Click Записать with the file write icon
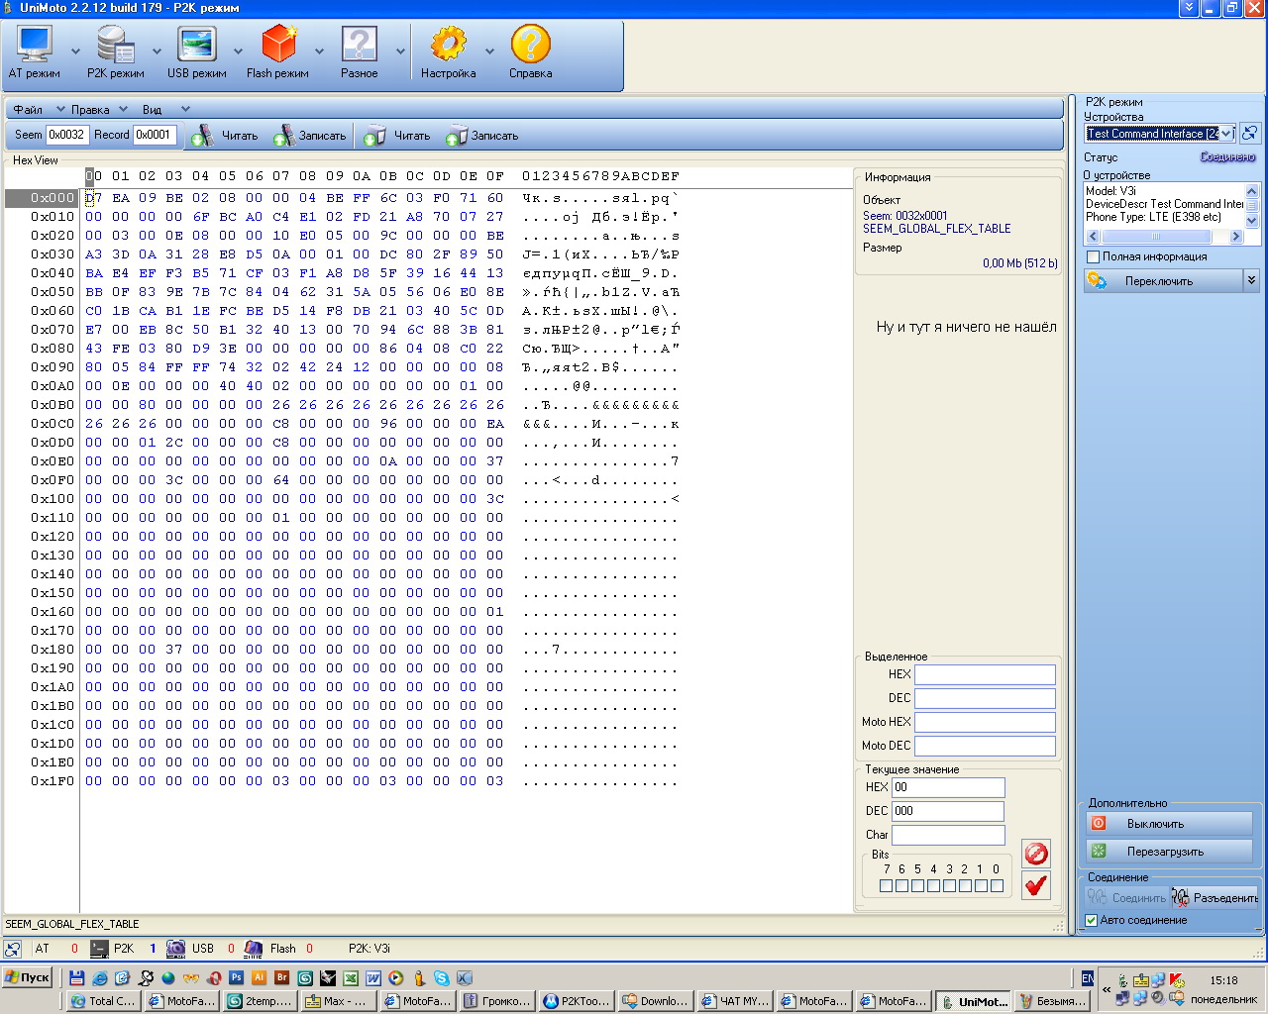The height and width of the screenshot is (1014, 1268). click(x=482, y=136)
